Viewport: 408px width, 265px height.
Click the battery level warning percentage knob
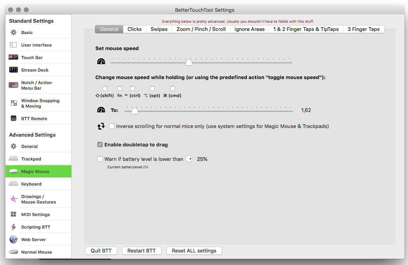[189, 159]
